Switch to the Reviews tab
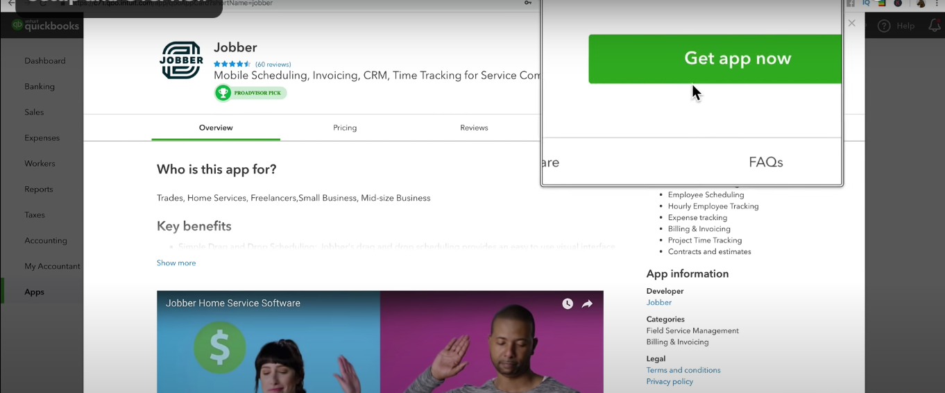Viewport: 945px width, 393px height. coord(474,128)
